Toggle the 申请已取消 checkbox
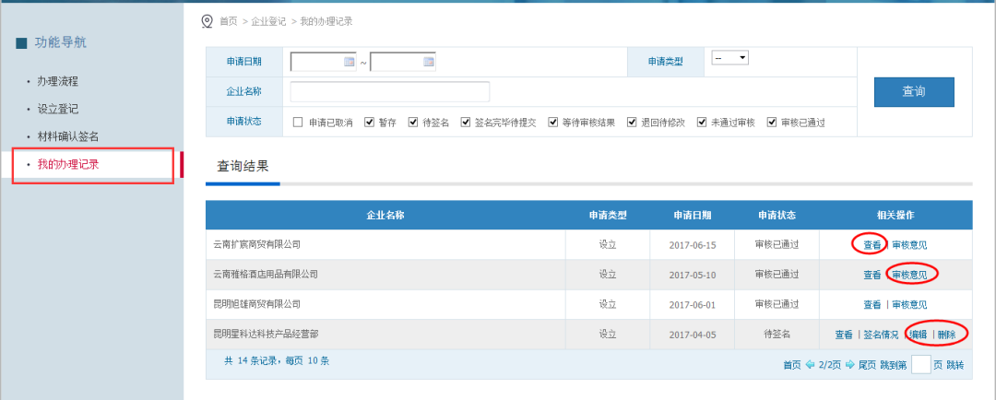996x400 pixels. coord(298,123)
